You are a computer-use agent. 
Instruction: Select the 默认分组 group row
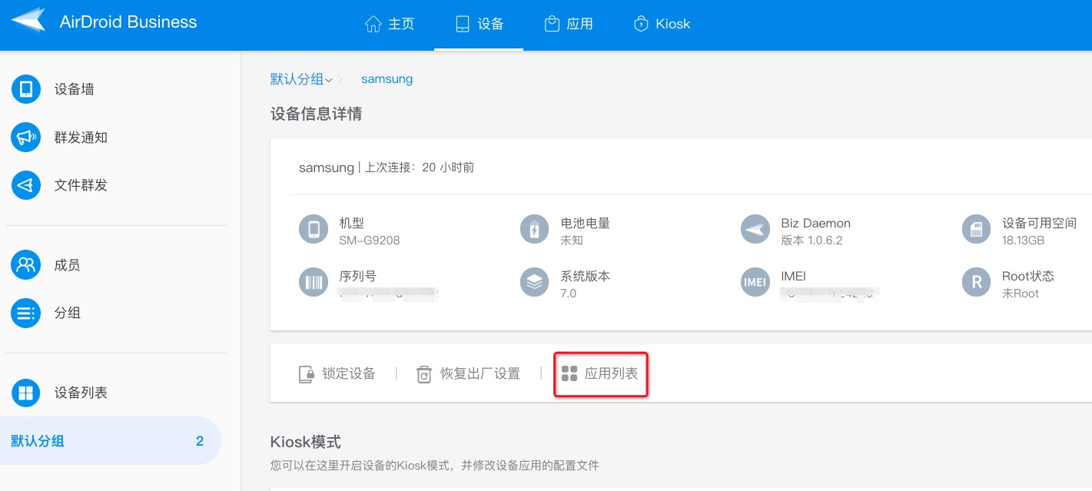pos(111,441)
